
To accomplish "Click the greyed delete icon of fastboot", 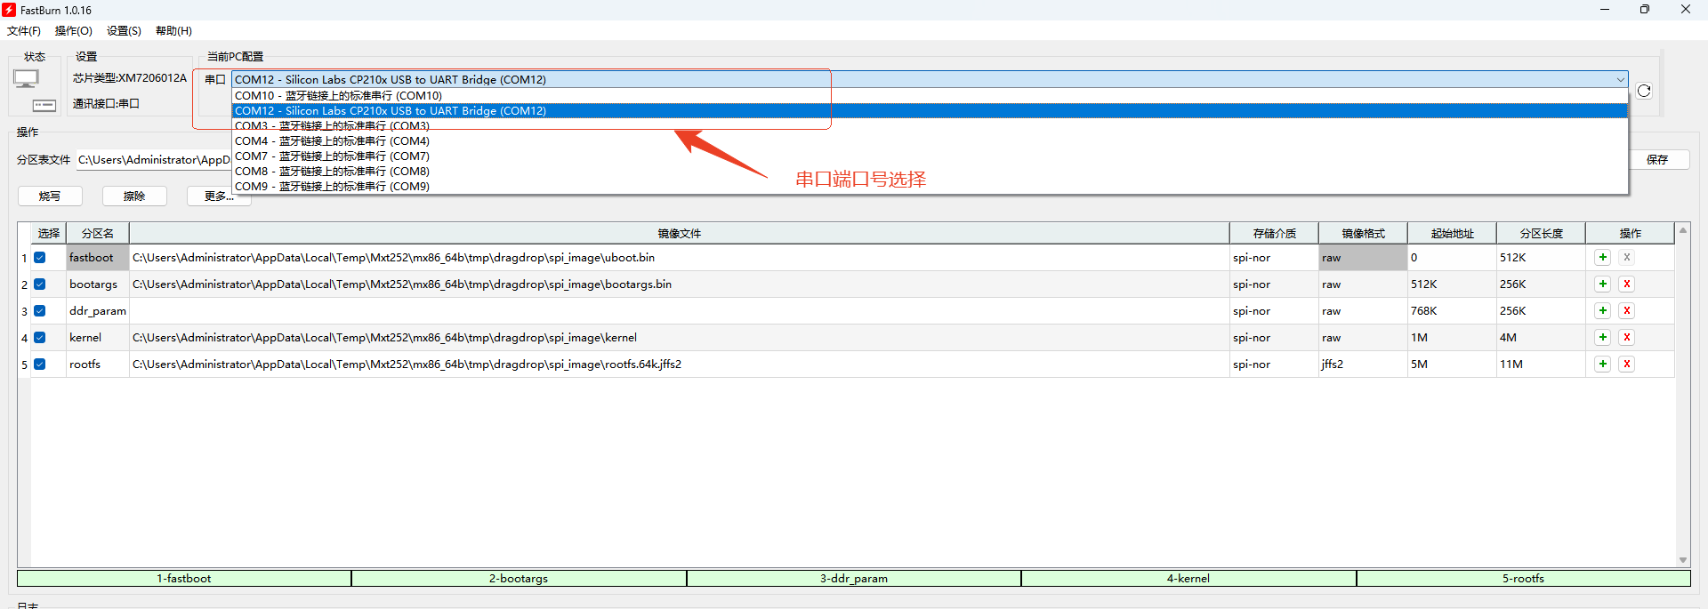I will point(1626,258).
